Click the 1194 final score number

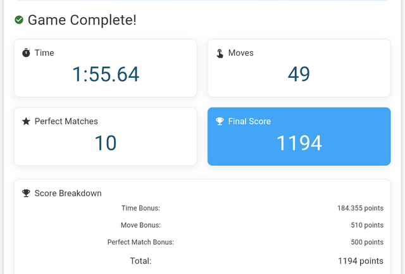299,143
